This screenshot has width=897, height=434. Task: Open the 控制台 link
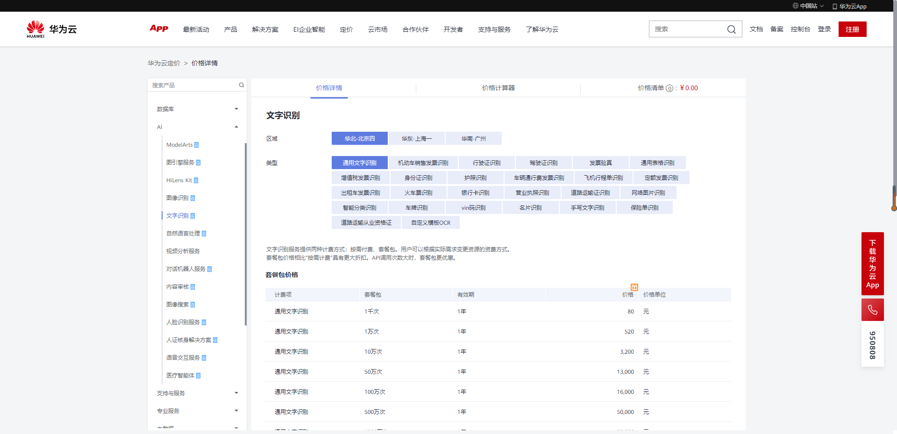pos(800,29)
